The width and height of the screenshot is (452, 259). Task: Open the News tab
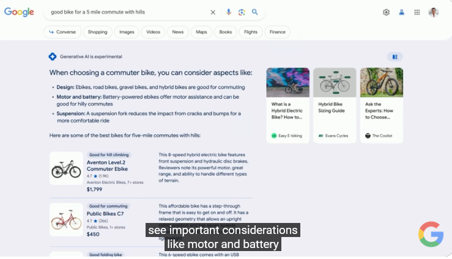[178, 32]
